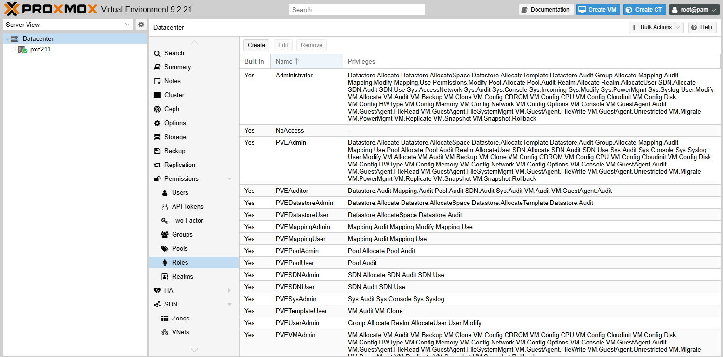
Task: Click the Cluster servers icon
Action: (x=157, y=95)
